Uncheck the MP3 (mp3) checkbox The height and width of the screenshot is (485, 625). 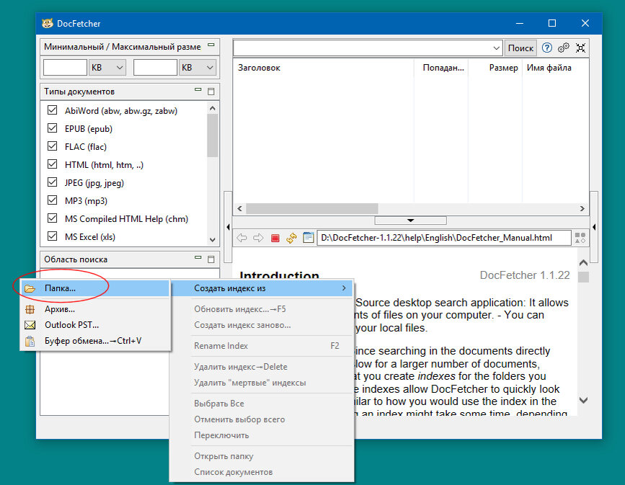(52, 200)
